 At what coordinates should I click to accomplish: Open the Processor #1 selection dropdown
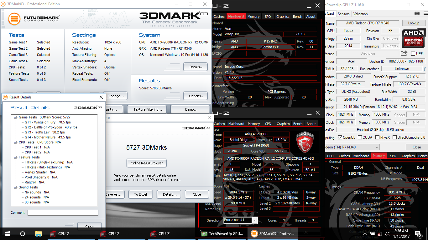click(254, 220)
